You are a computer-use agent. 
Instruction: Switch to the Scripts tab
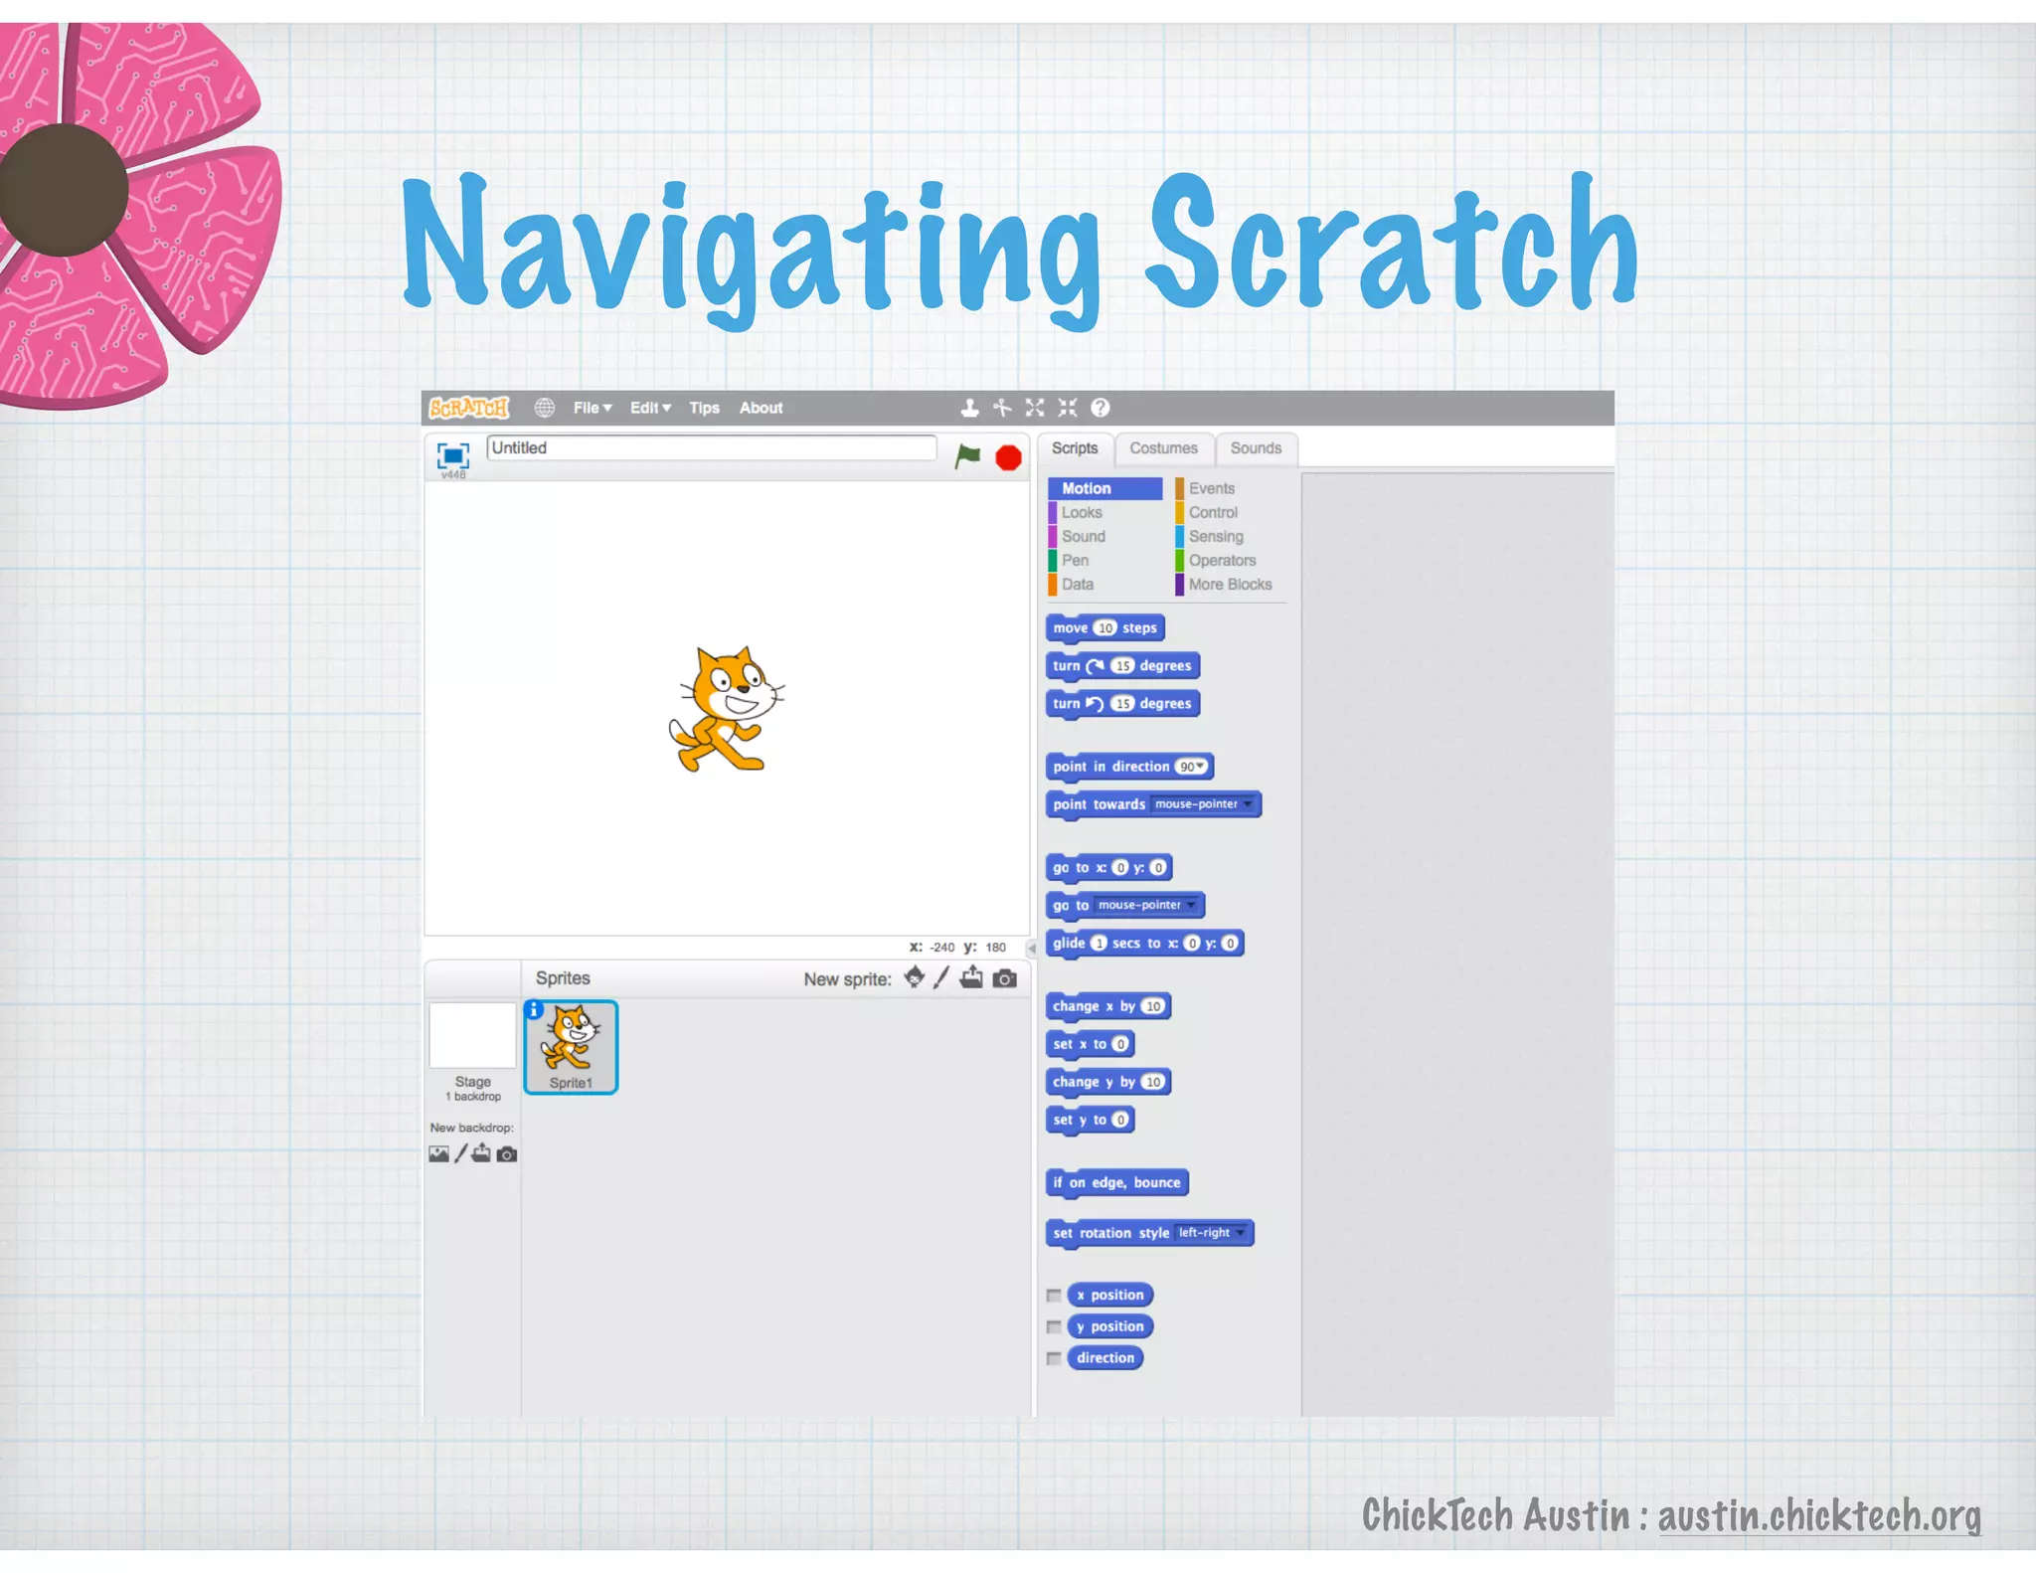click(x=1075, y=448)
